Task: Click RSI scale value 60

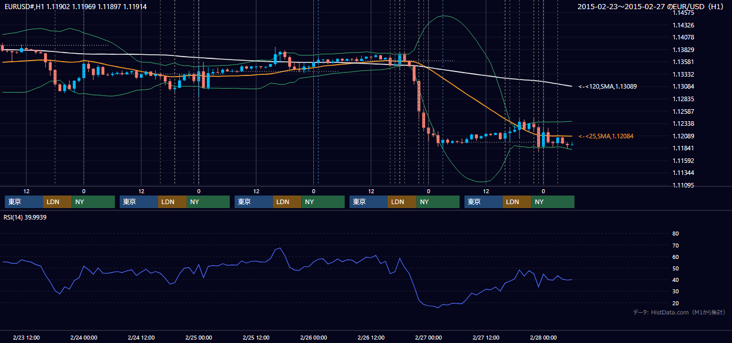Action: coord(675,257)
